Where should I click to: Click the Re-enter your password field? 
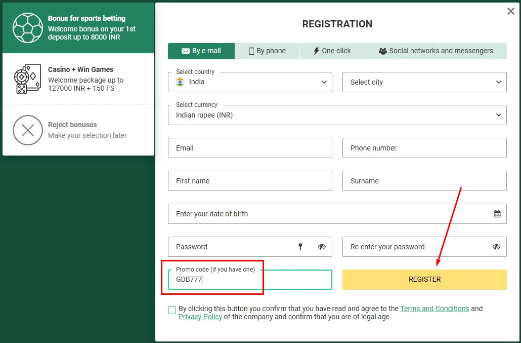(424, 247)
